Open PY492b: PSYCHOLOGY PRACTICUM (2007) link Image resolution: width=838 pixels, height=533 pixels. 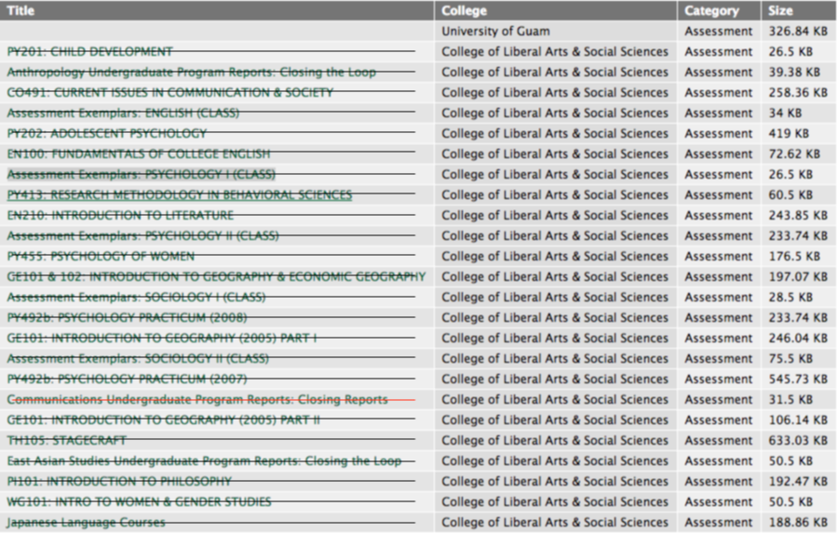pyautogui.click(x=128, y=380)
